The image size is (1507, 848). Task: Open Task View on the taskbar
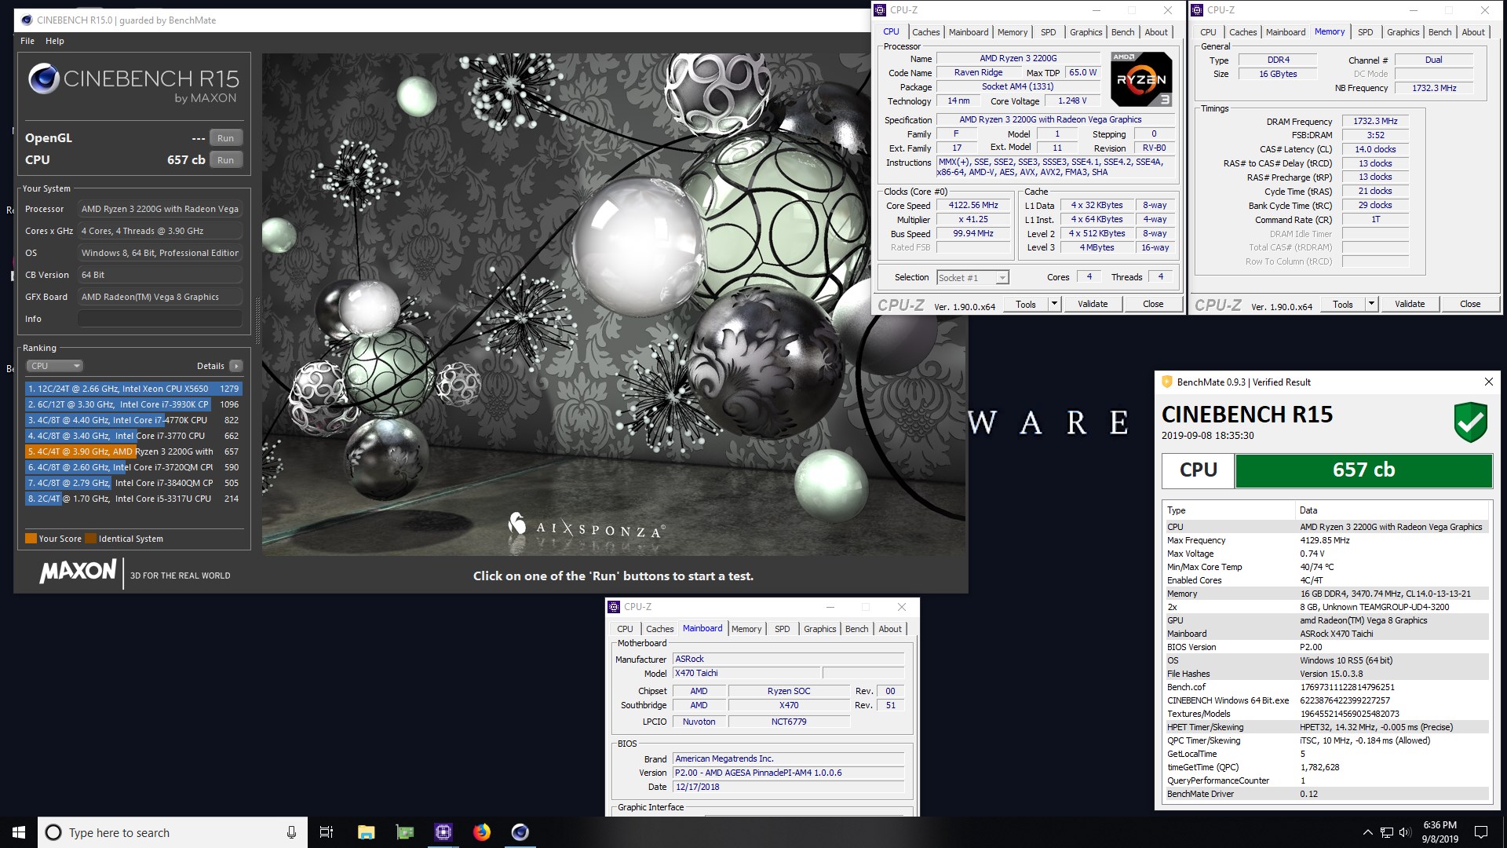coord(327,832)
